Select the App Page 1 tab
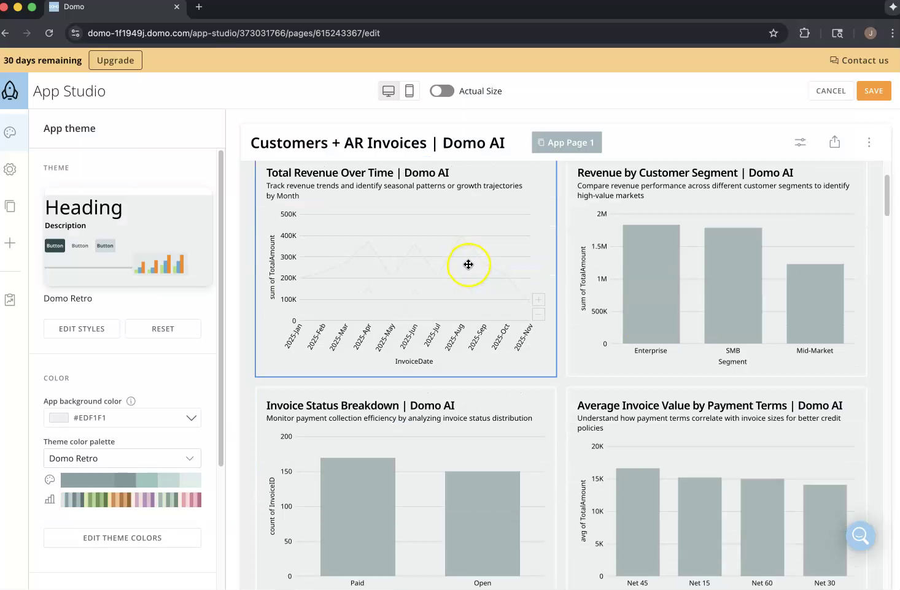Screen dimensions: 900x590 (x=566, y=142)
